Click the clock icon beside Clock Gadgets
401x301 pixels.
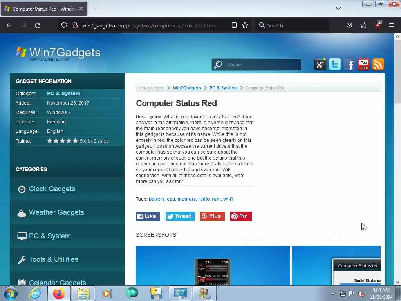(22, 189)
